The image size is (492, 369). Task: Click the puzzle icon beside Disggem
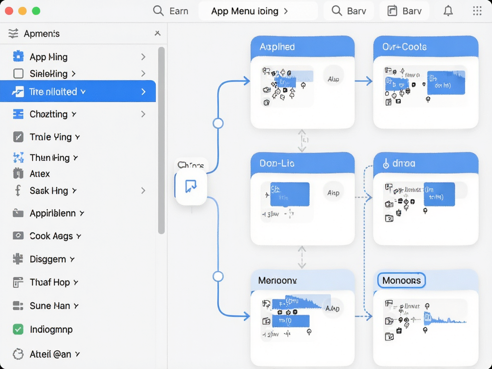18,259
